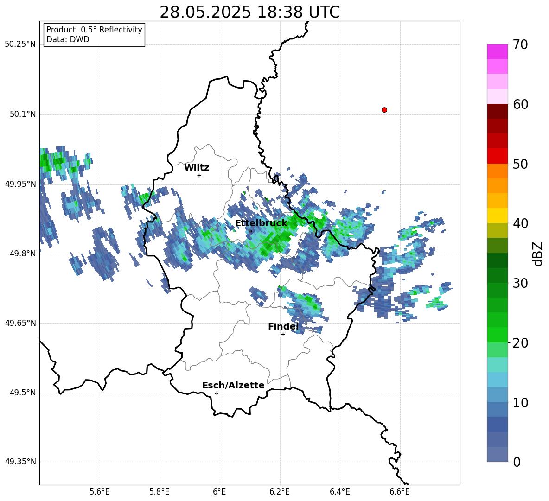Click the 6.6°E longitude label
Screen dimensions: 549x501
(x=400, y=492)
